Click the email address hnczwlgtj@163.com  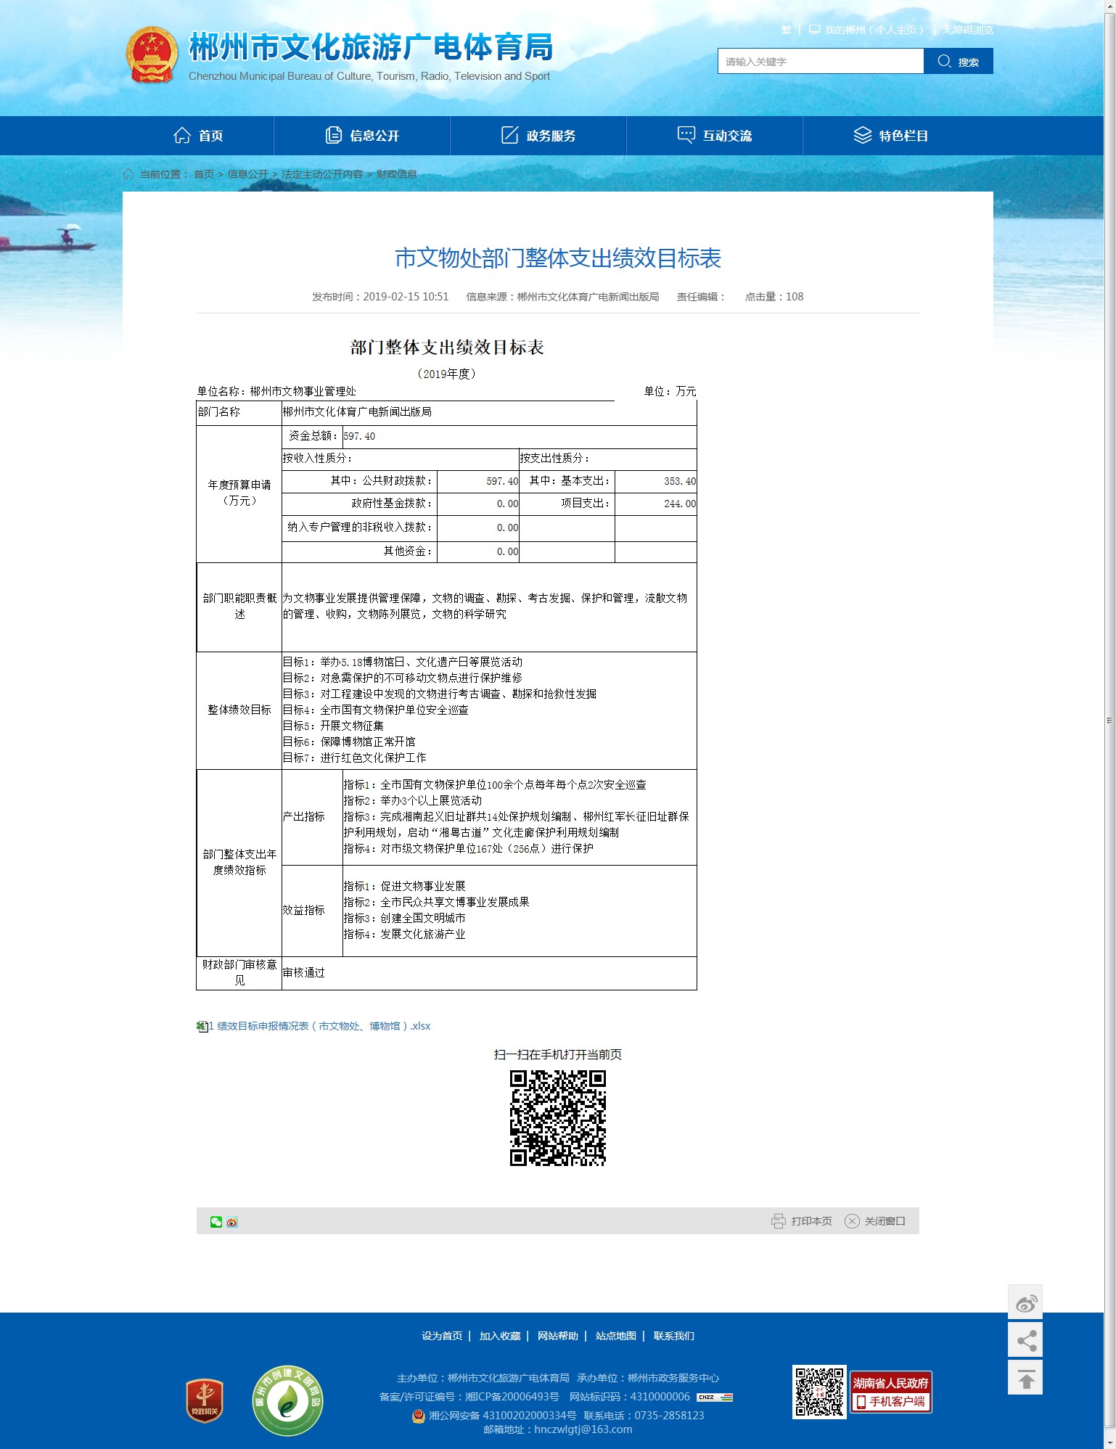pos(583,1429)
